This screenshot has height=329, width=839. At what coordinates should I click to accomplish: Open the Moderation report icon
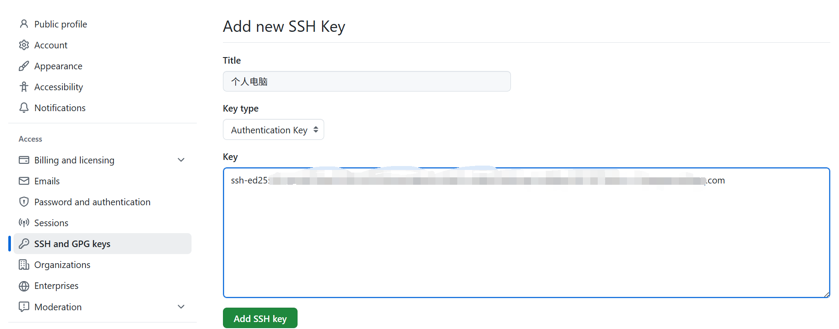[x=24, y=307]
